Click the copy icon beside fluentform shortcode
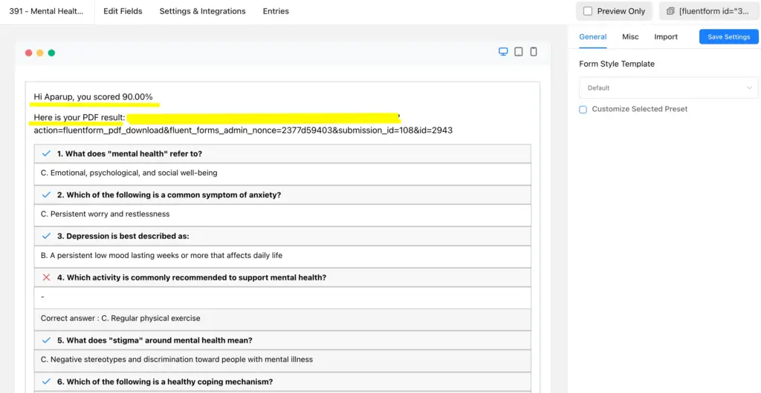This screenshot has height=393, width=761. [x=671, y=11]
